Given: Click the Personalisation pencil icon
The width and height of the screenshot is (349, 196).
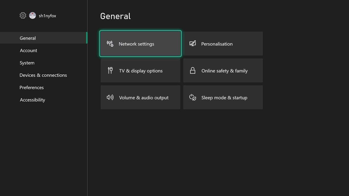Looking at the screenshot, I should point(193,43).
